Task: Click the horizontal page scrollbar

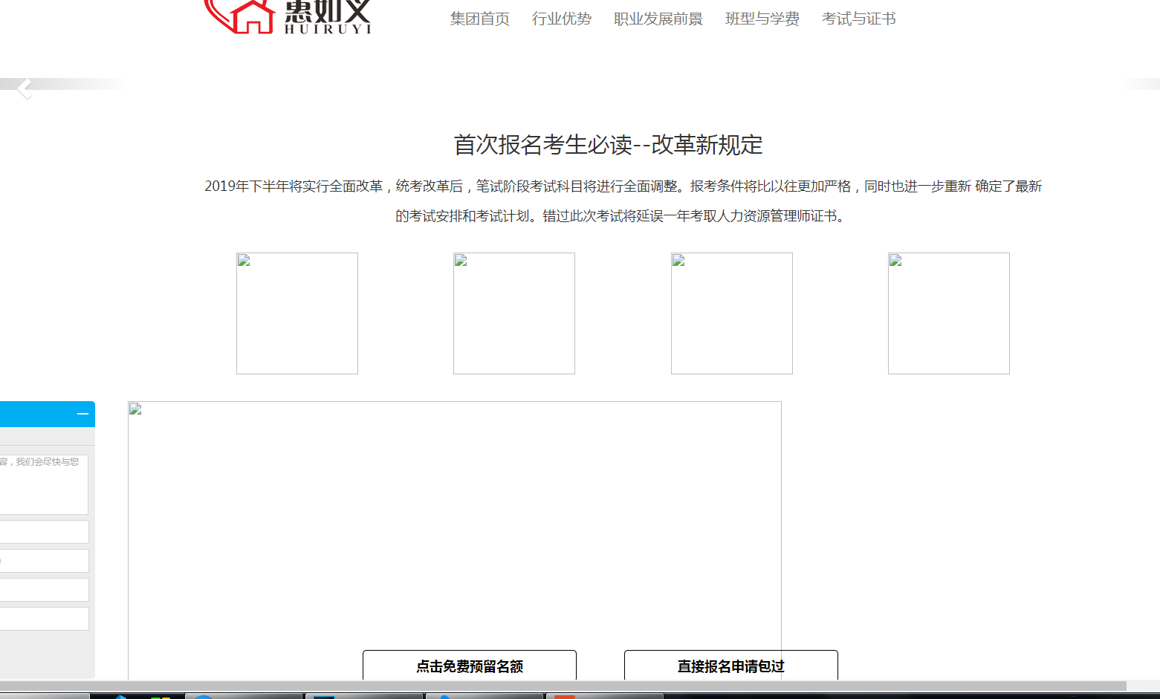Action: click(563, 686)
